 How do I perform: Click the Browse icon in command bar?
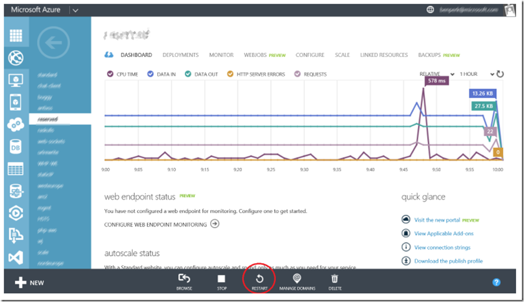coord(184,280)
